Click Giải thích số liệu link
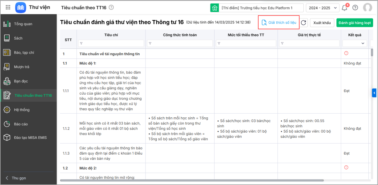Image resolution: width=378 pixels, height=185 pixels. click(x=279, y=23)
